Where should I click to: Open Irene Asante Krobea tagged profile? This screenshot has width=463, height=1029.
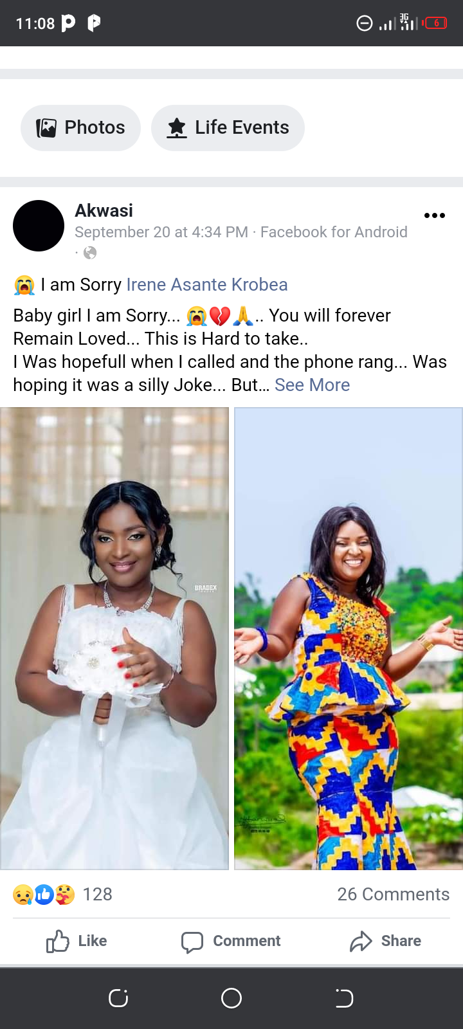point(207,284)
